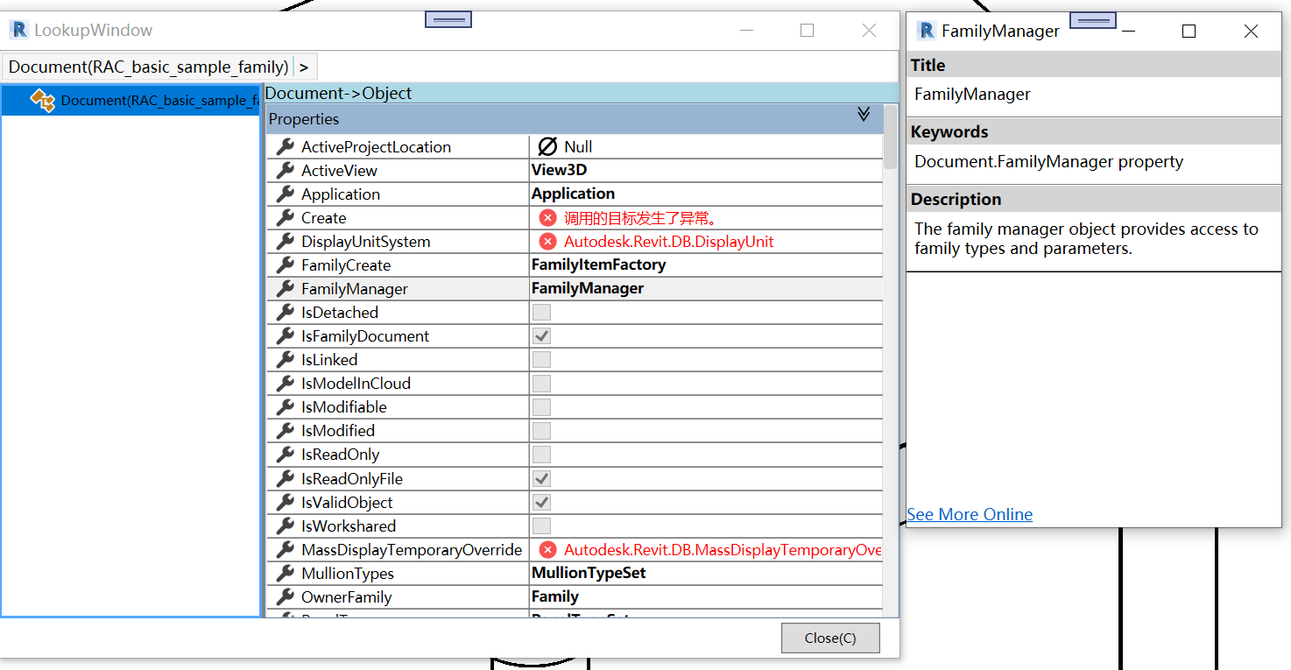The width and height of the screenshot is (1291, 670).
Task: Click the Close(C) button
Action: point(829,638)
